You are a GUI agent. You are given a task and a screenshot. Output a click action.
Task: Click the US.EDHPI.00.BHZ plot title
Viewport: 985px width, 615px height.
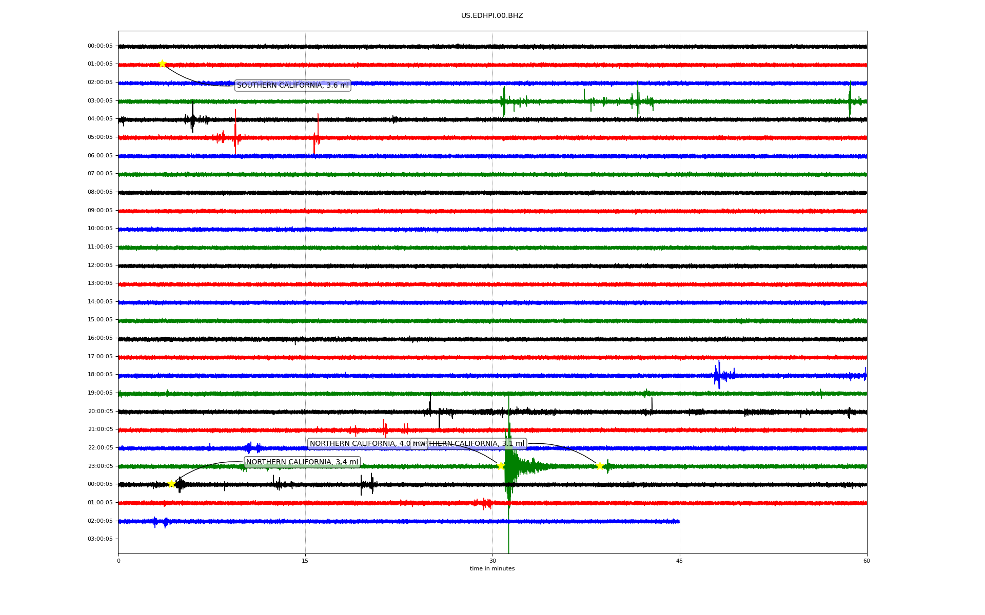click(491, 16)
